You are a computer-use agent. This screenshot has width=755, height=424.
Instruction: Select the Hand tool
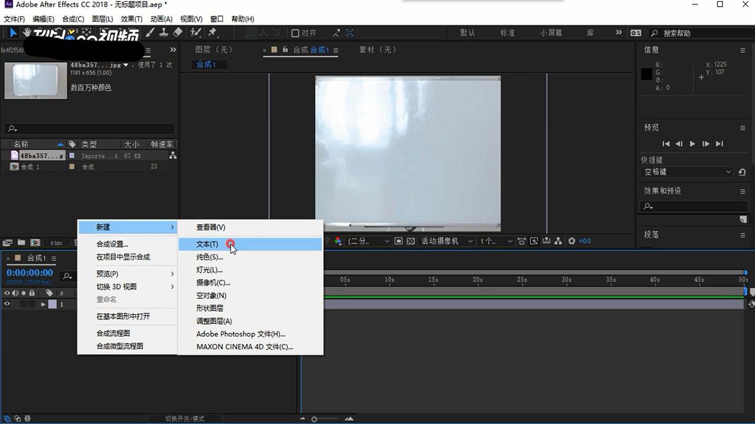pos(27,33)
